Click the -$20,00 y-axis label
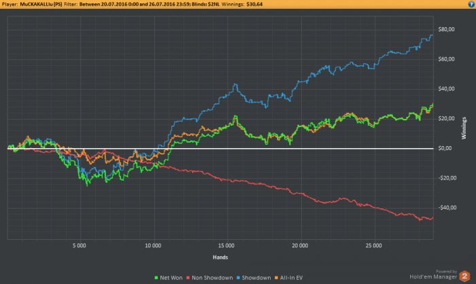Screen dimensions: 476x284 [447, 178]
